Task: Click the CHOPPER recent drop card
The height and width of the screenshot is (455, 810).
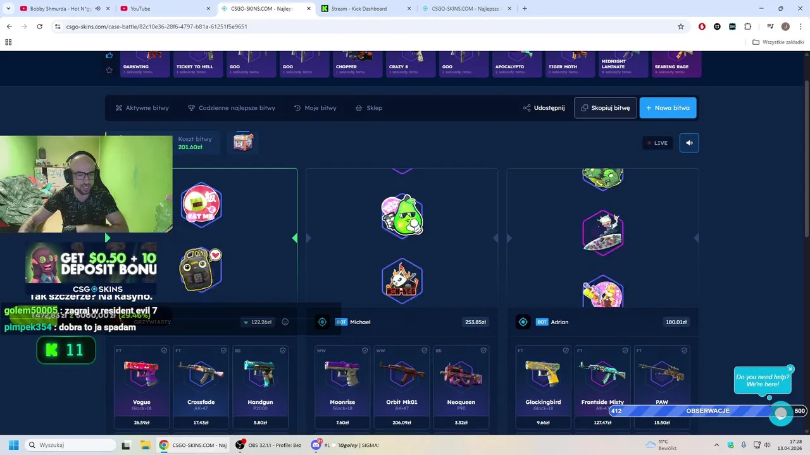Action: [x=357, y=64]
